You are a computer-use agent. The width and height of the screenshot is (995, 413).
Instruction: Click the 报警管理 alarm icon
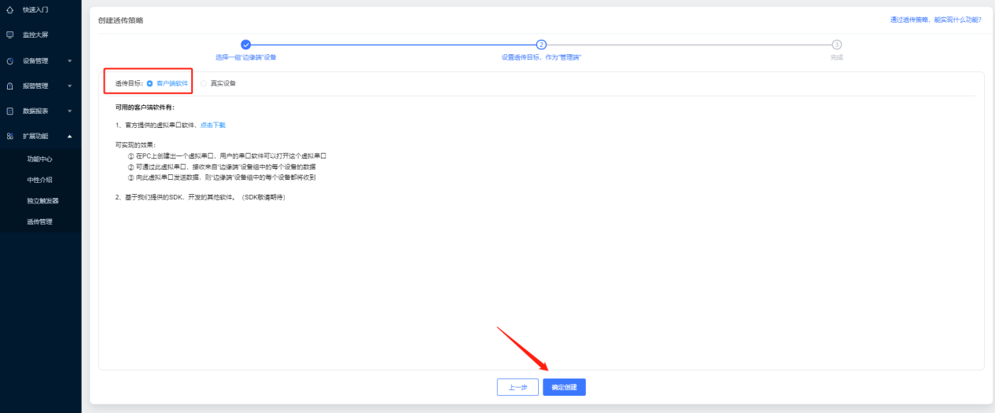pos(10,86)
